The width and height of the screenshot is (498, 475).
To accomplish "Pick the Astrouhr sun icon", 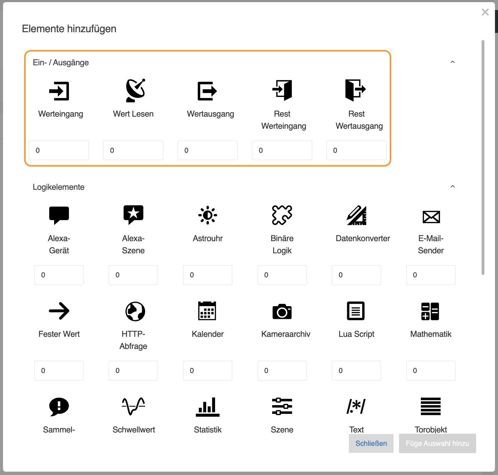I will coord(208,215).
